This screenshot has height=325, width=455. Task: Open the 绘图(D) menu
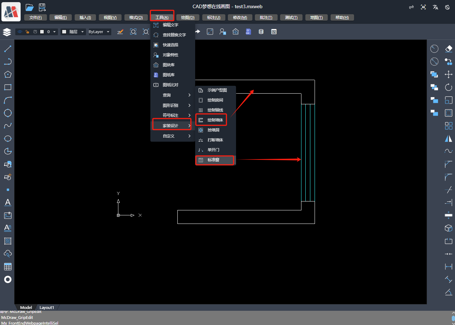188,17
